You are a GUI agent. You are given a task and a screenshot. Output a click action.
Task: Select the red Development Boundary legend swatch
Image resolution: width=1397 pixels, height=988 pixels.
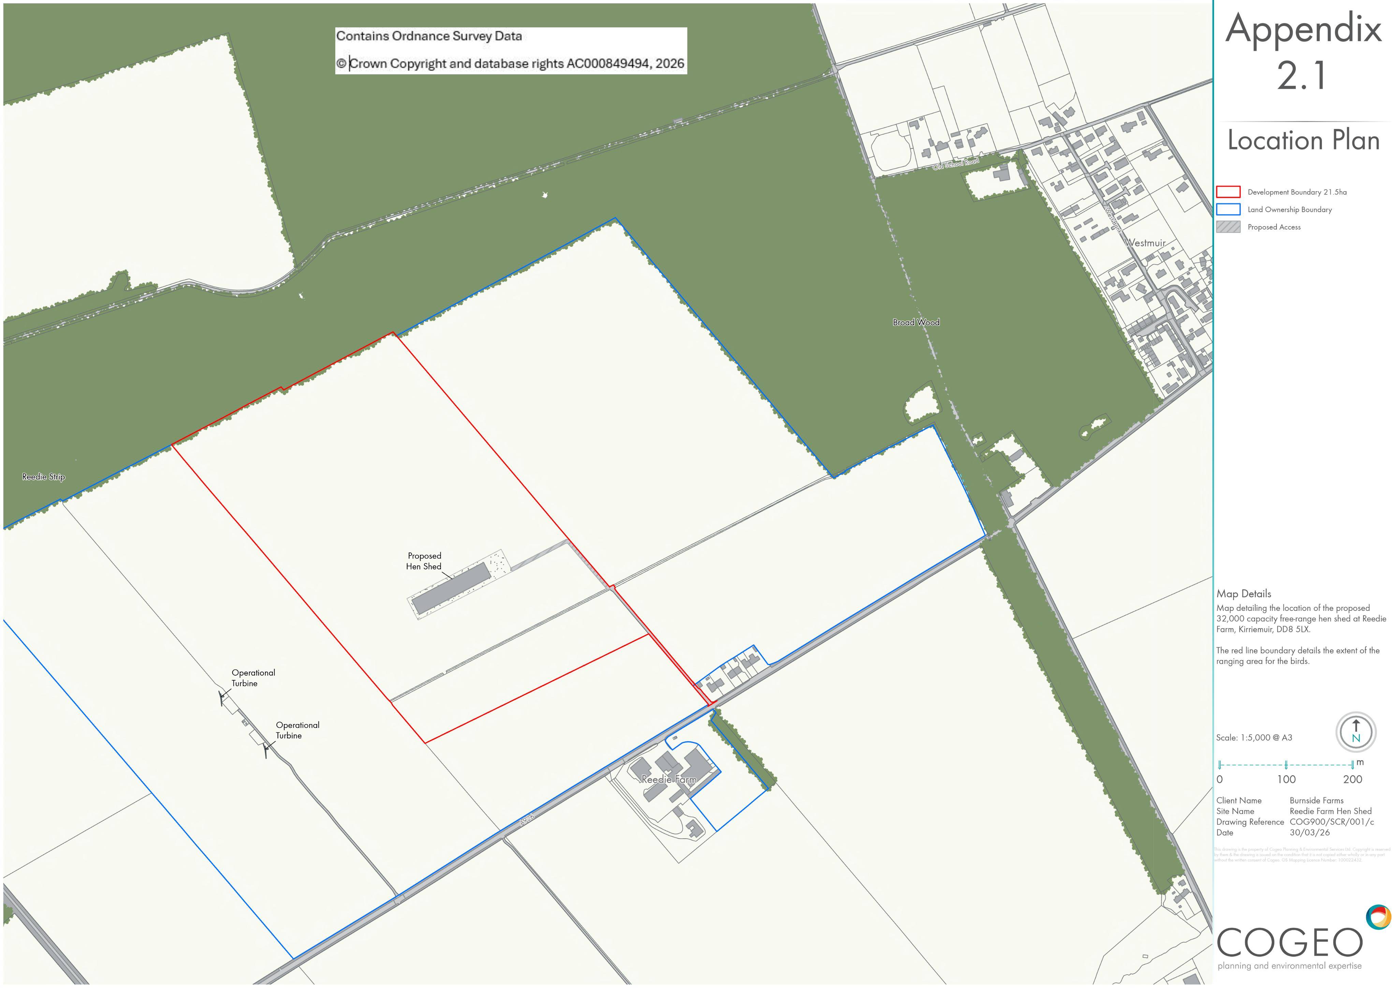(x=1228, y=192)
